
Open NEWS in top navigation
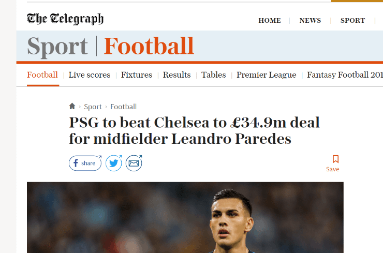tap(310, 21)
